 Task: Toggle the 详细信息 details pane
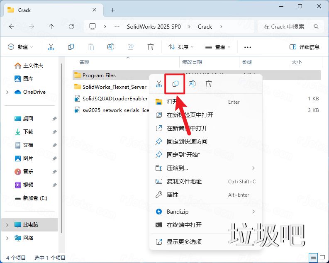(x=305, y=47)
